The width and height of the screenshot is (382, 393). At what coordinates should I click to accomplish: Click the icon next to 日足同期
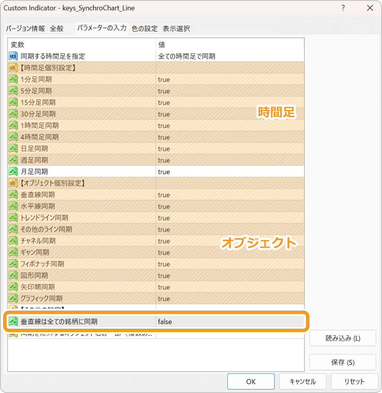point(13,149)
